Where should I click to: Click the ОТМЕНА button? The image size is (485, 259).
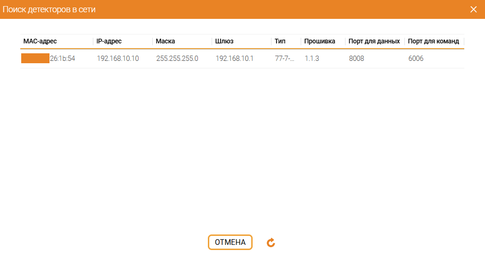coord(230,242)
